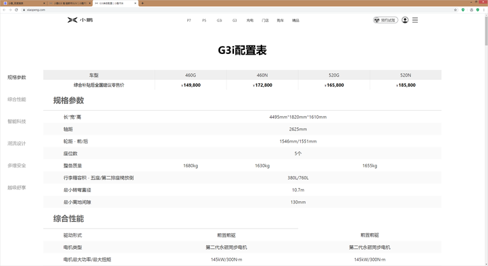Screen dimensions: 488x266
Task: Open the browser three-dot menu
Action: (x=483, y=10)
